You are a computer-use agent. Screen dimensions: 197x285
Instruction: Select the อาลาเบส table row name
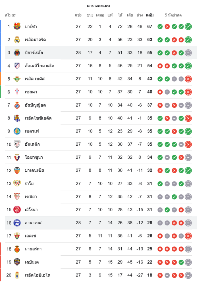click(33, 223)
